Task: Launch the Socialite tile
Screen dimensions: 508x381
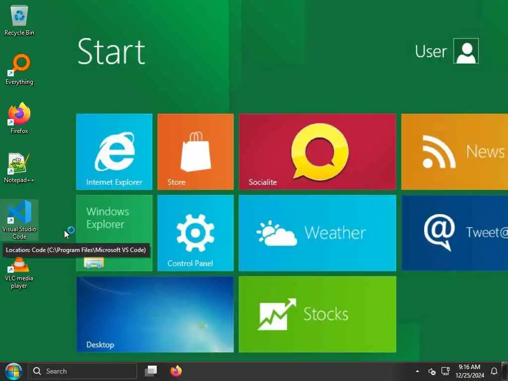Action: [x=317, y=152]
